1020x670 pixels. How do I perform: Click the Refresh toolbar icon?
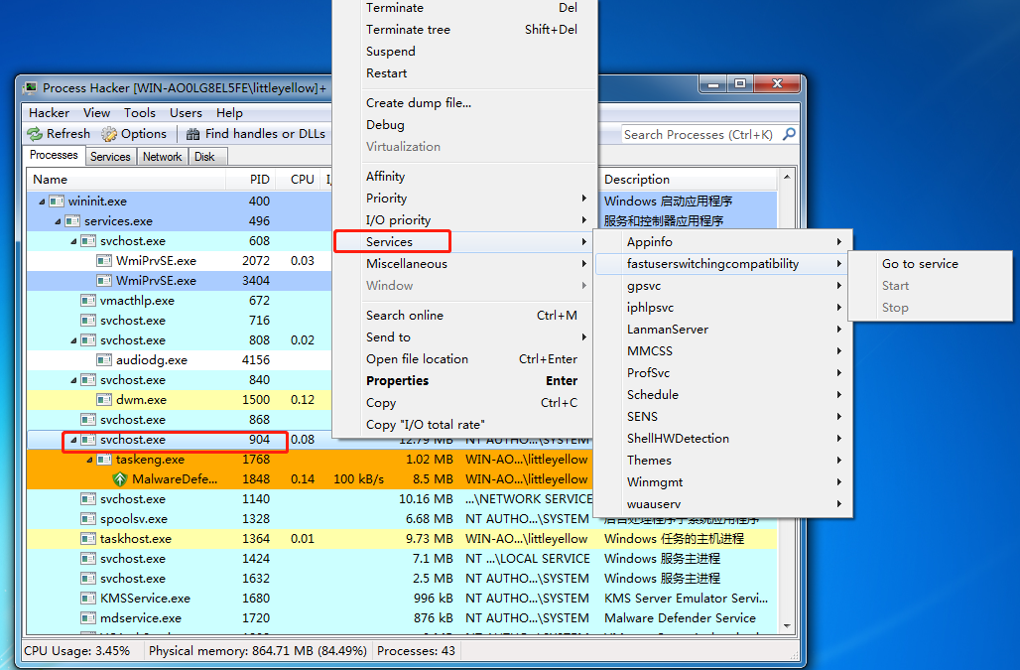(35, 134)
